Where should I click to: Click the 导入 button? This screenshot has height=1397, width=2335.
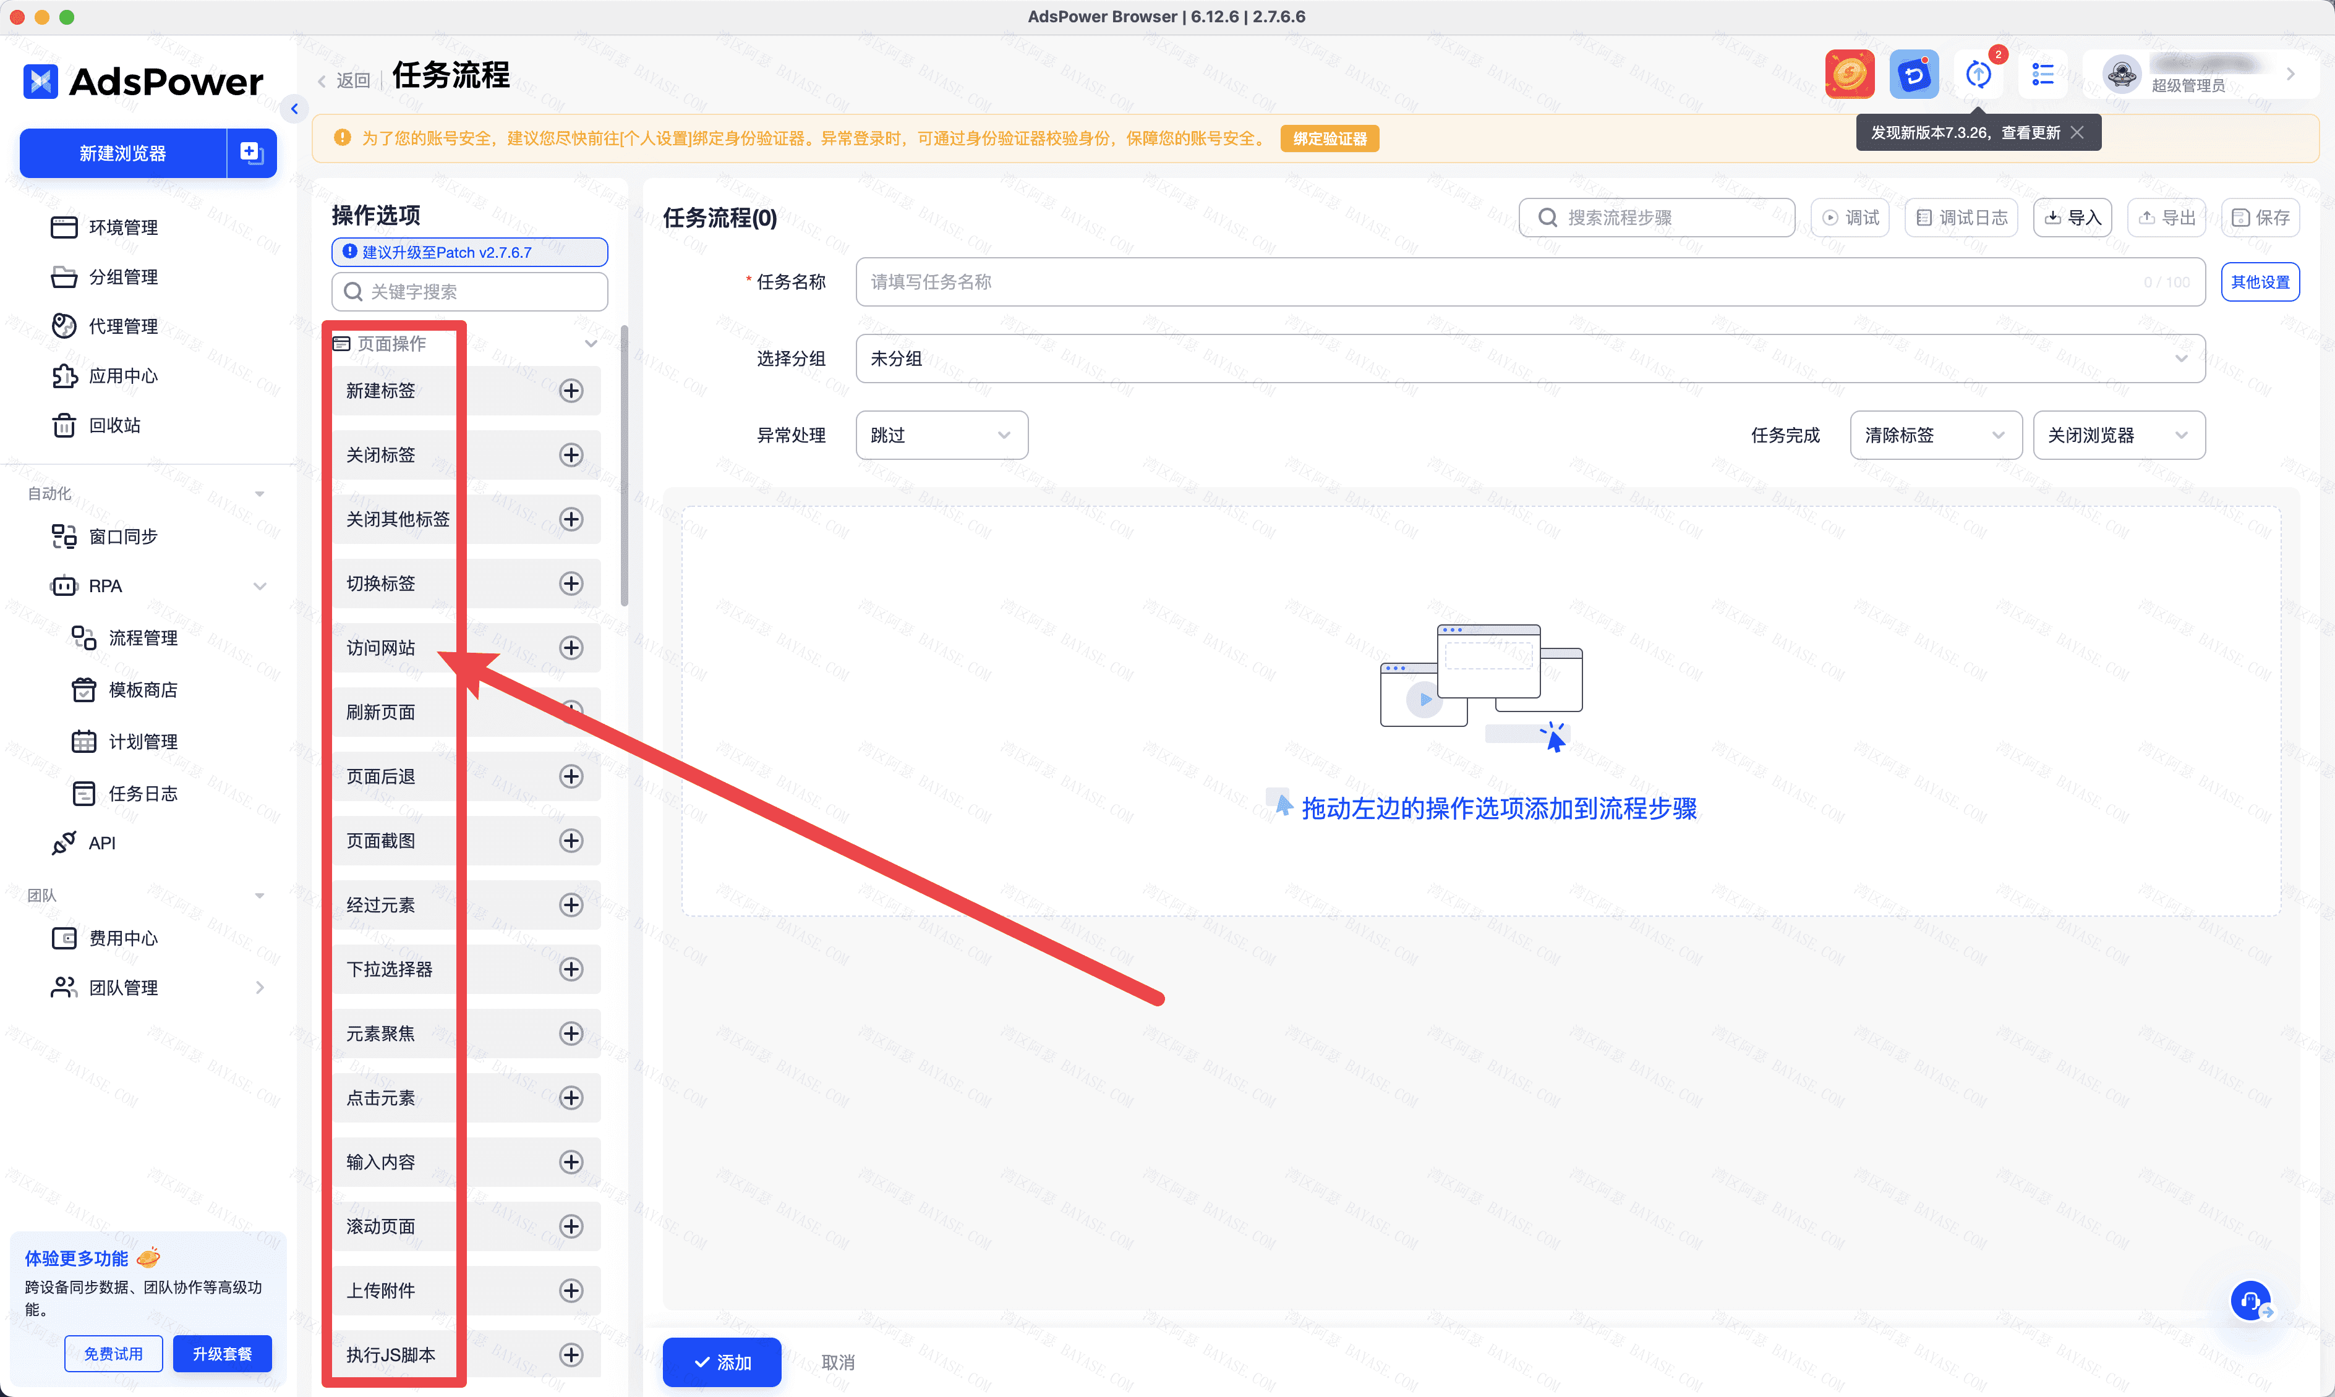2072,218
